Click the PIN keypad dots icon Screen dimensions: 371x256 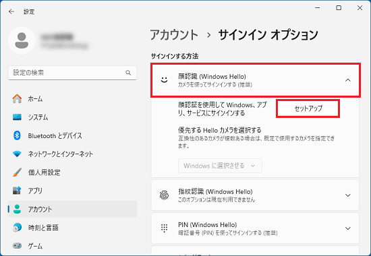click(x=164, y=228)
